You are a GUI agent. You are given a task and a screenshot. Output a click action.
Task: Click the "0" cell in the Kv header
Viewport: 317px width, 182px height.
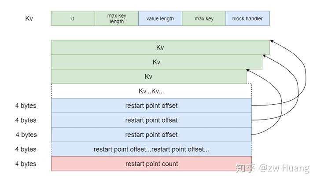click(x=73, y=18)
